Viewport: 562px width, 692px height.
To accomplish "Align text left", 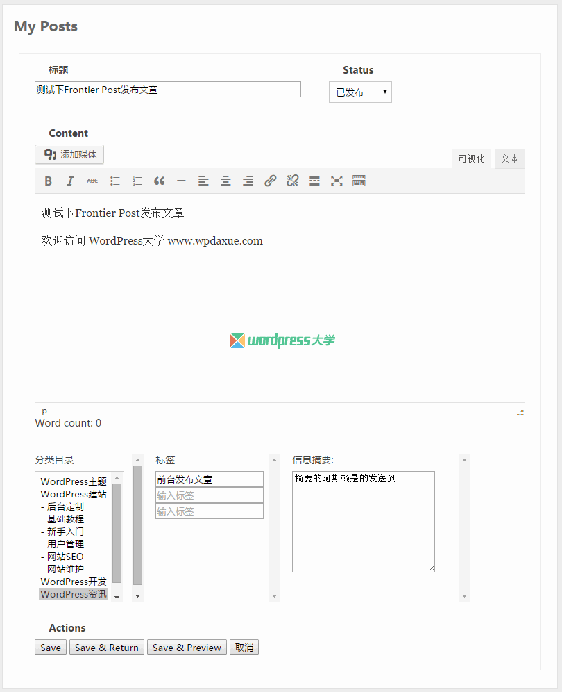I will 203,181.
